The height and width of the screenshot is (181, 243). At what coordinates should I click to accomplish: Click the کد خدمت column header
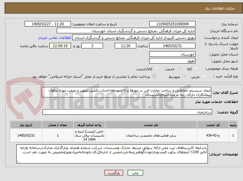213,125
